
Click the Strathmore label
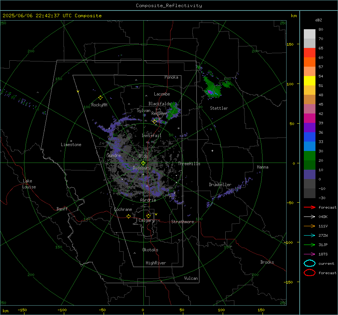click(x=183, y=222)
